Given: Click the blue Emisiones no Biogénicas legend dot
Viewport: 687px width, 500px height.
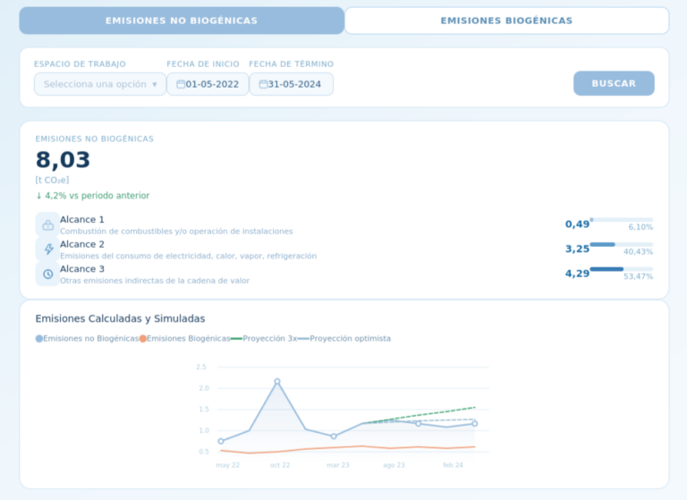Looking at the screenshot, I should pyautogui.click(x=39, y=339).
